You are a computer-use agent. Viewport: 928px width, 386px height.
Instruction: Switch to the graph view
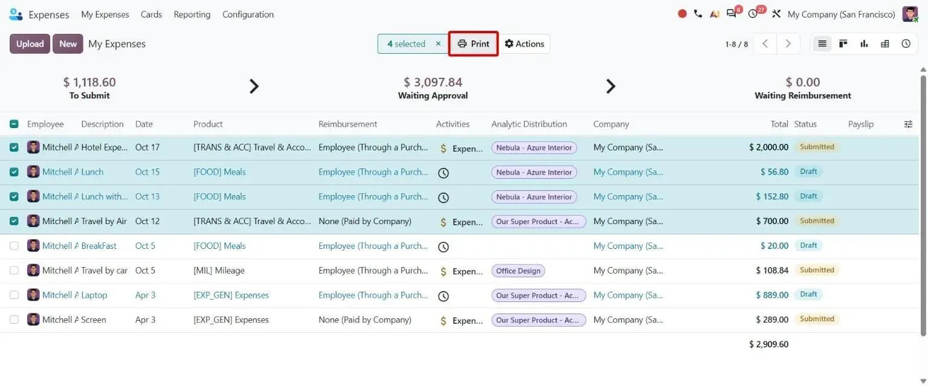(x=864, y=43)
